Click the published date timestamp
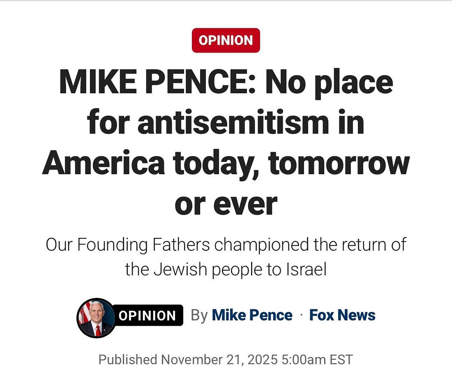Viewport: 452px width, 378px height. [x=226, y=360]
